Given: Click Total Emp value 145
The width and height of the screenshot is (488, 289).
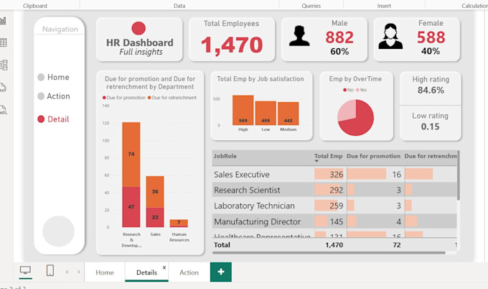Looking at the screenshot, I should (337, 221).
